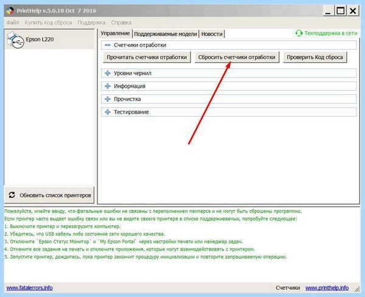The height and width of the screenshot is (297, 365).
Task: Expand the Прочистка section plus icon
Action: click(x=108, y=99)
